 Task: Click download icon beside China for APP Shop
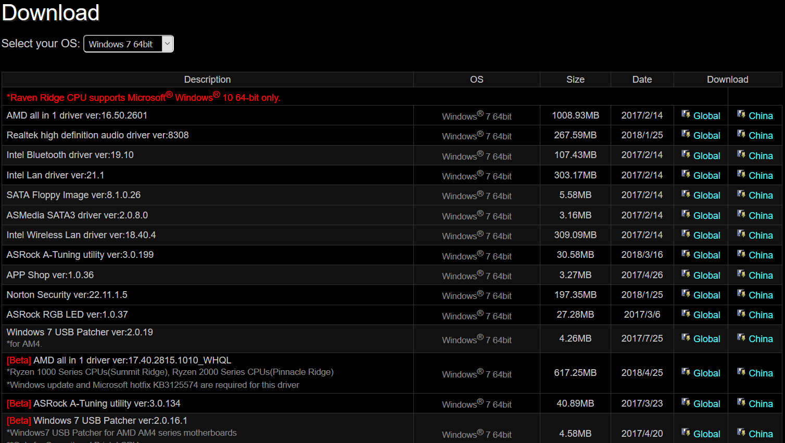(x=741, y=274)
